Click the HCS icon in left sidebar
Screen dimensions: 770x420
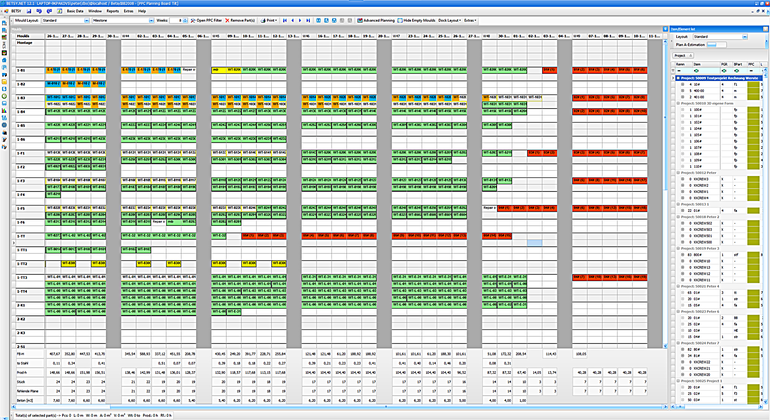click(x=4, y=45)
